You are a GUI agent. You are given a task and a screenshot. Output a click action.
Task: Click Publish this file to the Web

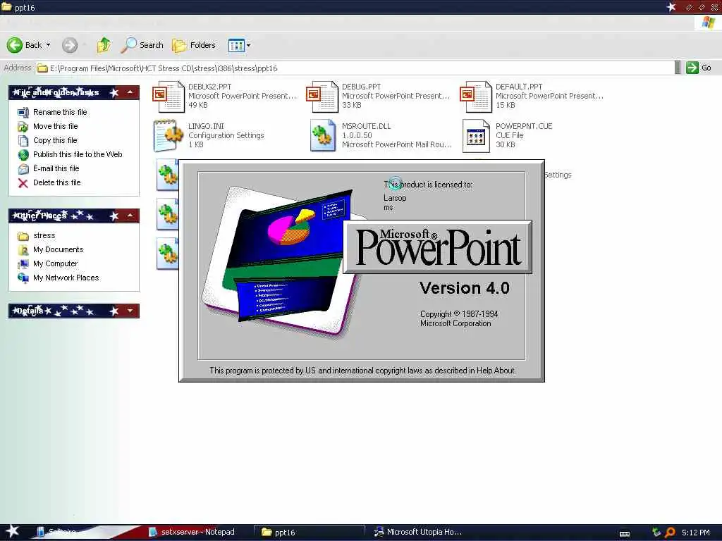coord(78,154)
